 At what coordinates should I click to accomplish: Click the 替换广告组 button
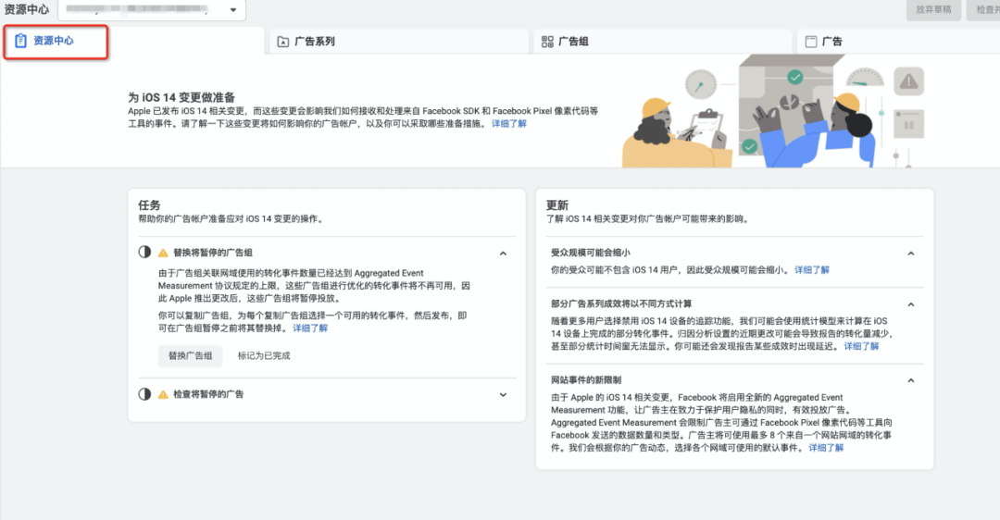190,355
